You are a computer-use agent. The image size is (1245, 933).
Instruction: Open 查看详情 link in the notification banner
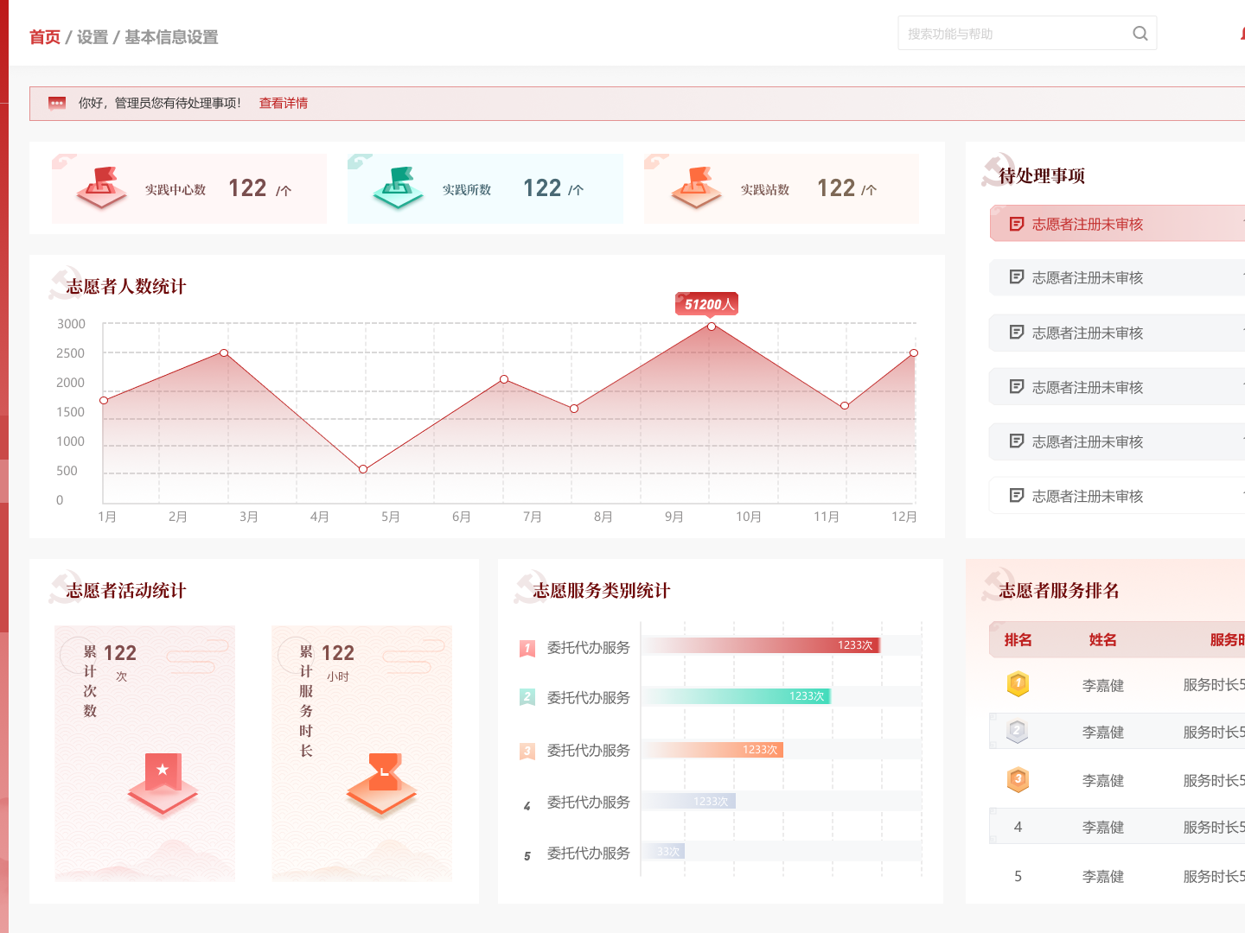tap(284, 102)
